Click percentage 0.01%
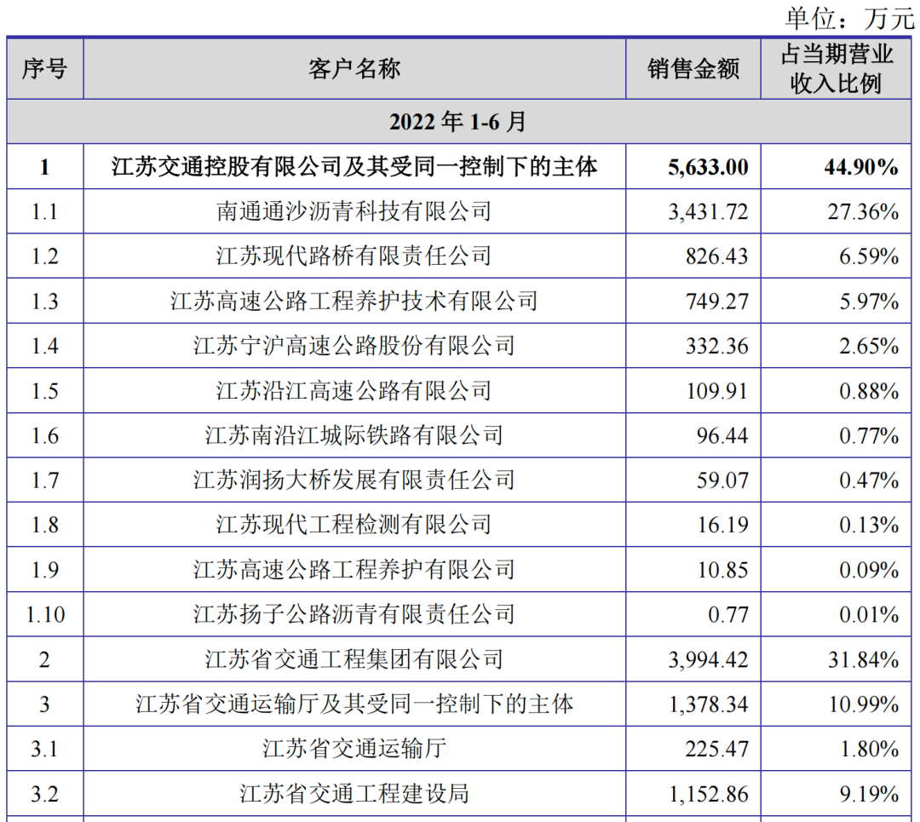 click(x=869, y=615)
